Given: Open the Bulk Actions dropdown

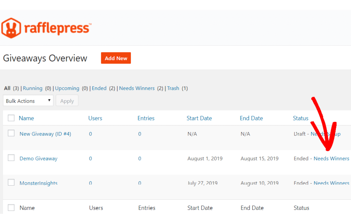Looking at the screenshot, I should pyautogui.click(x=28, y=101).
